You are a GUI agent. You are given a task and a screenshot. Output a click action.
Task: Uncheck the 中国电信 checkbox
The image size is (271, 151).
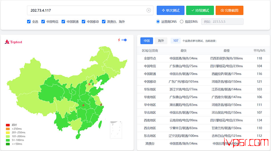coord(43,22)
